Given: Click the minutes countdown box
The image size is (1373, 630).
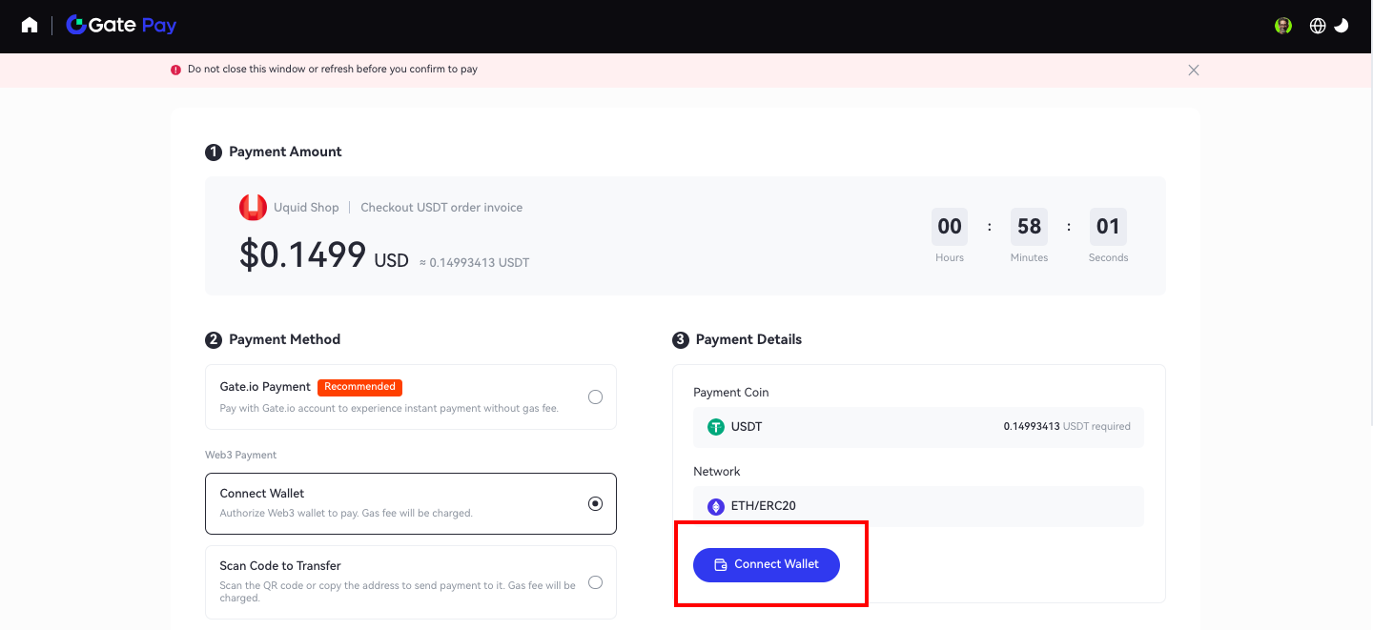Looking at the screenshot, I should (x=1029, y=227).
